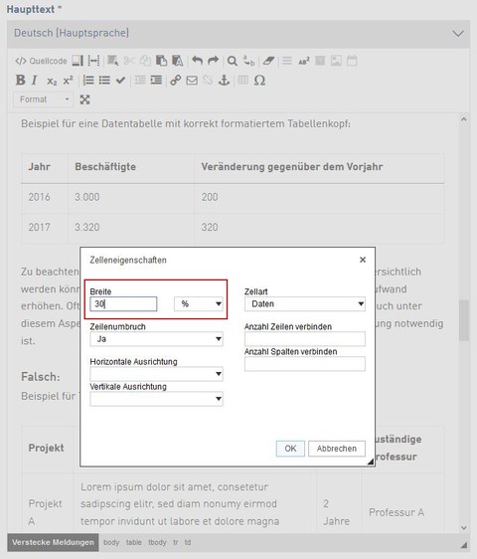Open the Replace a-to-b tool

pos(248,61)
